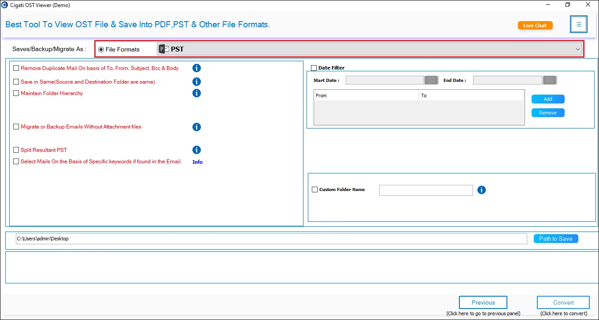
Task: Toggle Maintain Folder Hierarchy checkbox
Action: click(16, 93)
